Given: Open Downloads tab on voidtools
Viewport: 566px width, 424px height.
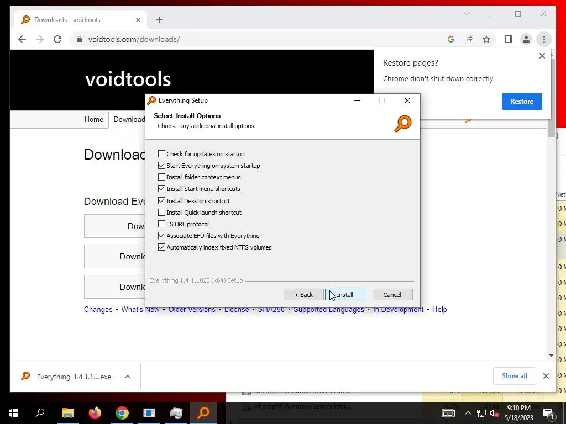Looking at the screenshot, I should point(129,119).
